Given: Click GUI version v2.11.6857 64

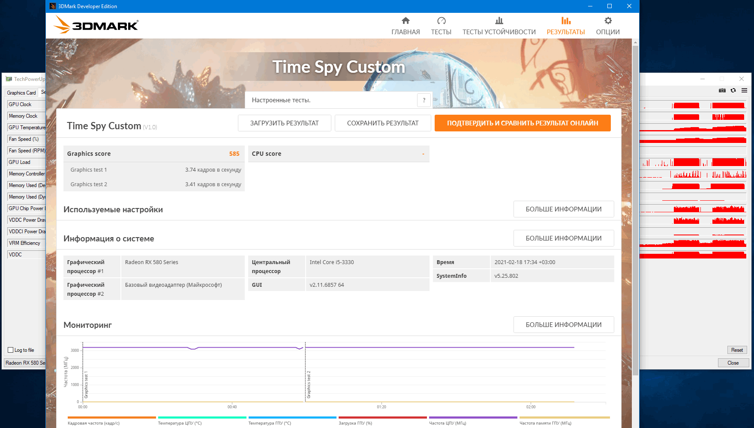Looking at the screenshot, I should pyautogui.click(x=327, y=285).
